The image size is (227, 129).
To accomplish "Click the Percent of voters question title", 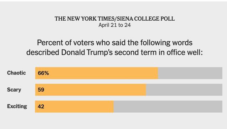I will 114,47.
